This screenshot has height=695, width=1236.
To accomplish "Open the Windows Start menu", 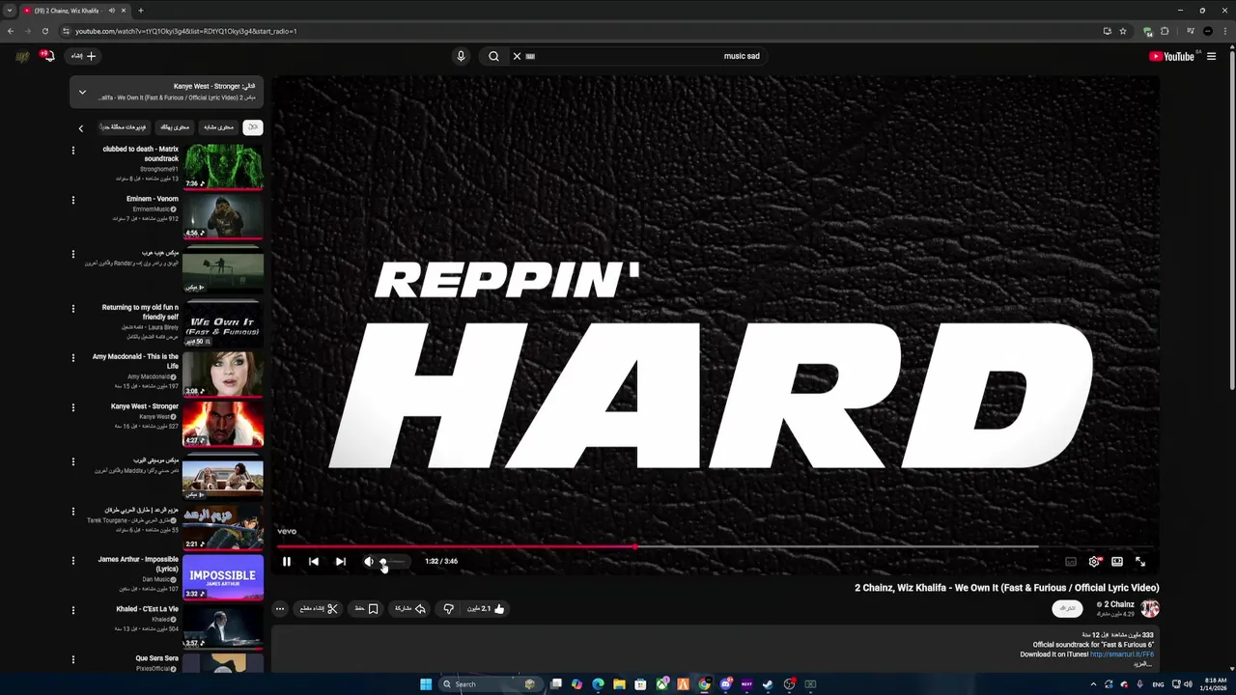I will (x=426, y=684).
